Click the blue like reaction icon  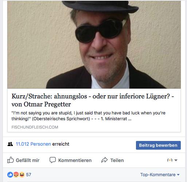10,175
